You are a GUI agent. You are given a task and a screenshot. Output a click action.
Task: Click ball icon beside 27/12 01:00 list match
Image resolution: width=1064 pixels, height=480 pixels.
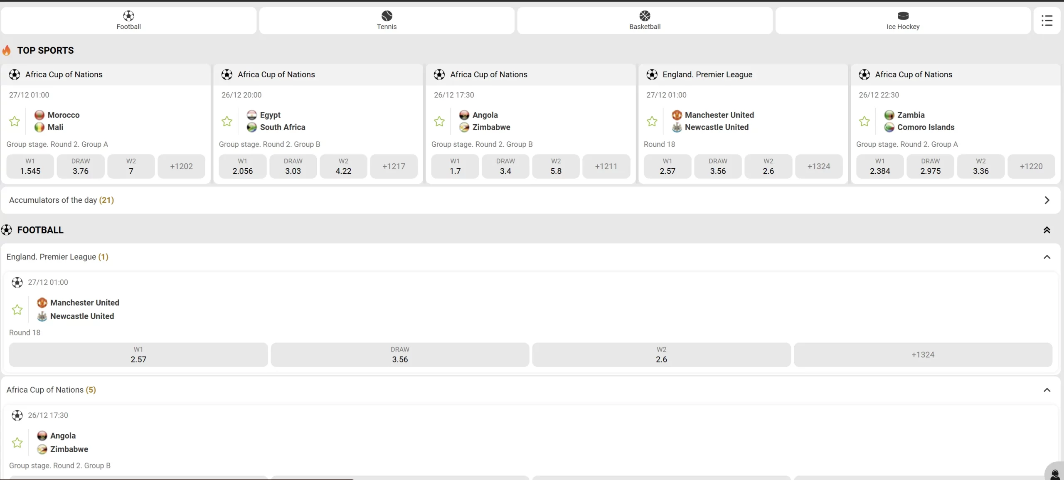pyautogui.click(x=17, y=283)
